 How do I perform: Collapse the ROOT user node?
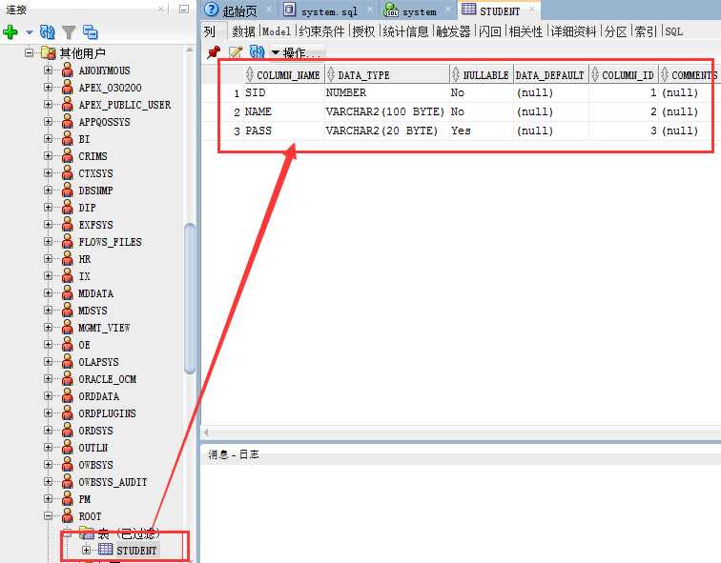click(x=48, y=515)
